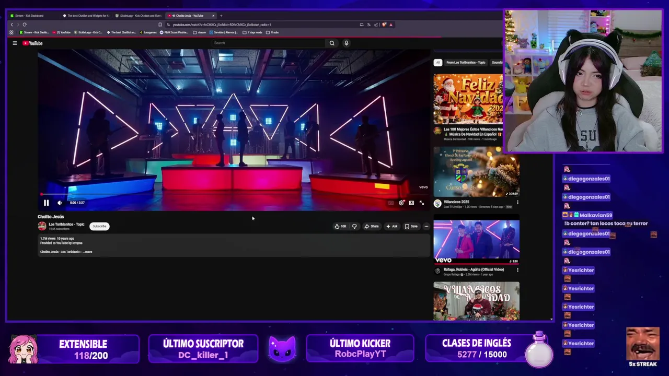Open more actions ellipsis under video
The height and width of the screenshot is (376, 669).
[426, 226]
